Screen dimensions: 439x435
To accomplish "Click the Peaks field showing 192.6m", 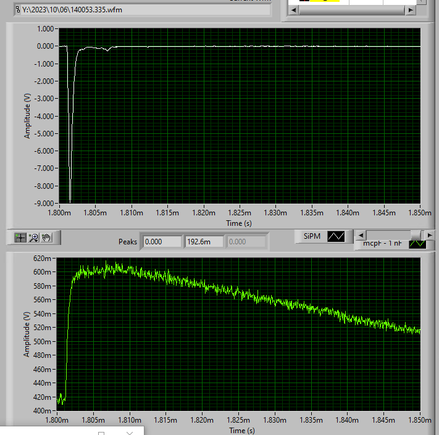I will 204,242.
